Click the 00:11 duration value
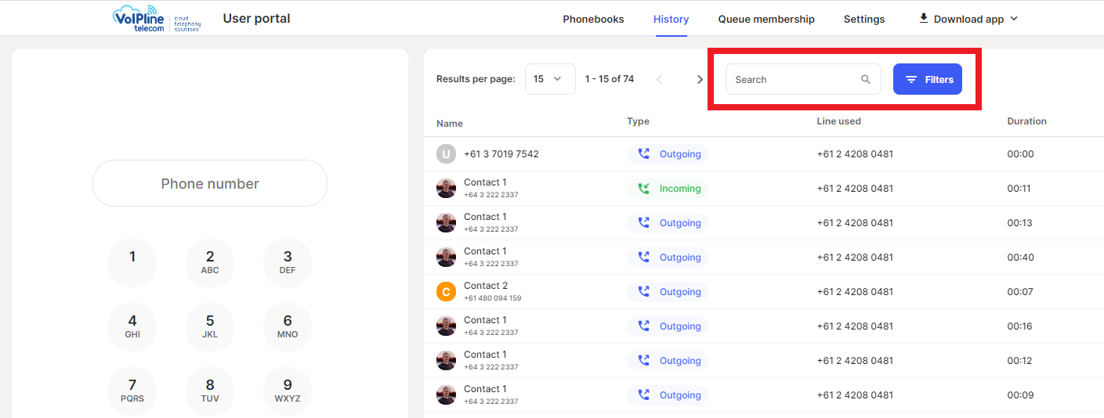 click(x=1020, y=189)
